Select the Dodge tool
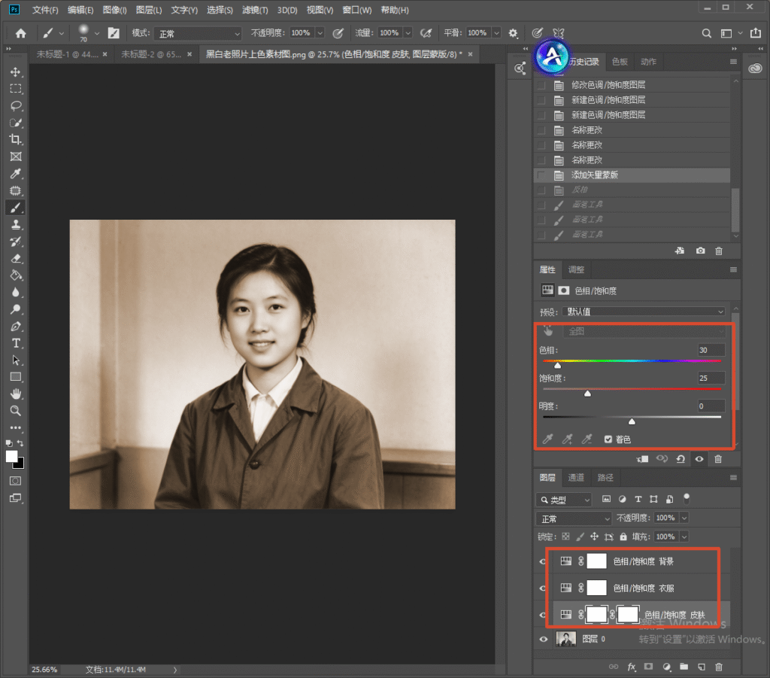The image size is (770, 678). pos(16,309)
